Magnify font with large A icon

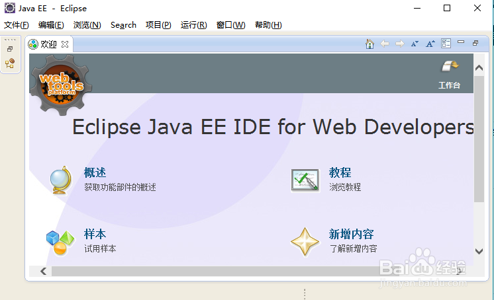click(430, 44)
